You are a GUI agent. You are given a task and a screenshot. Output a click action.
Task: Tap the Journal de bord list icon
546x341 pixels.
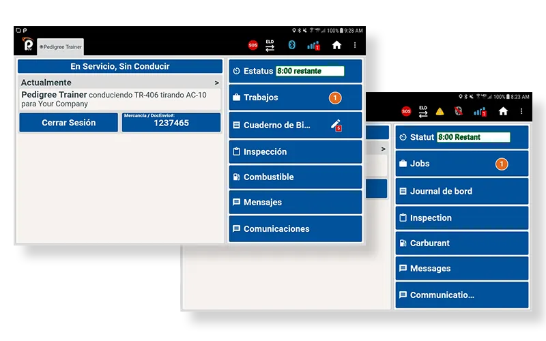(403, 191)
